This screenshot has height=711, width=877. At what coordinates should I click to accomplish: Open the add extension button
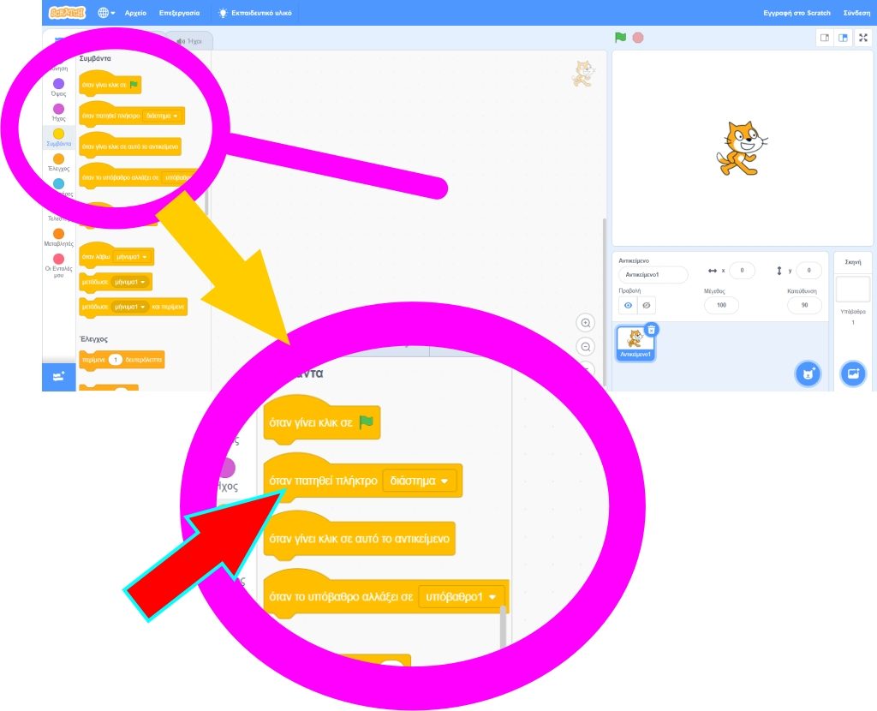tap(59, 376)
